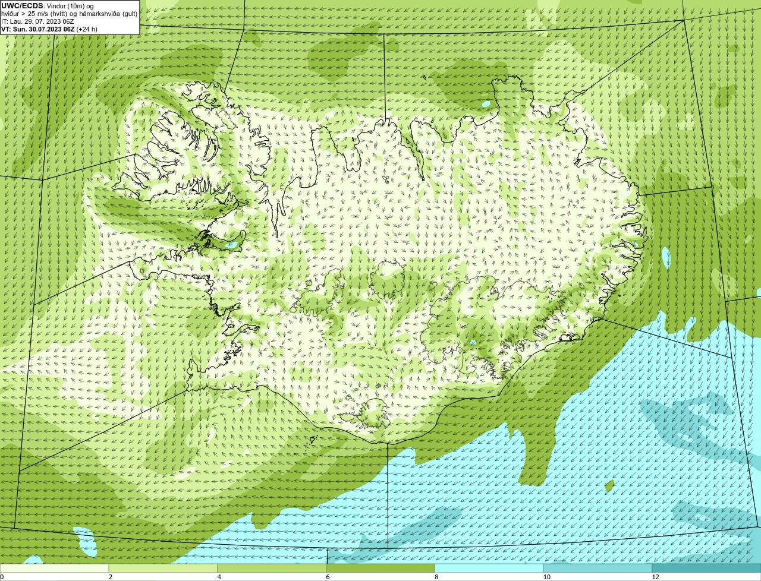
Task: Pick the 4–6 m/s green legend swatch
Action: click(x=272, y=568)
